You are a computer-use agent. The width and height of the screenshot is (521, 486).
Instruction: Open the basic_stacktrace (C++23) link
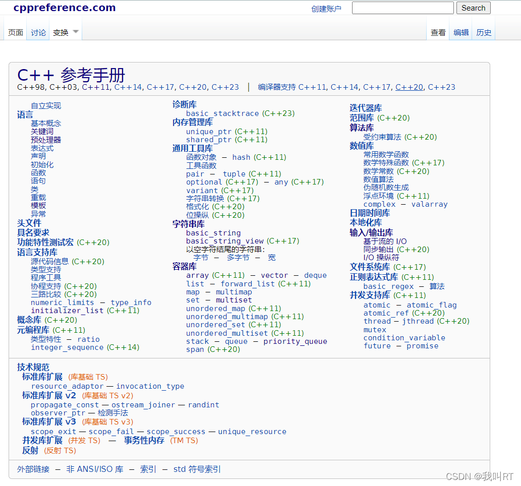point(222,113)
